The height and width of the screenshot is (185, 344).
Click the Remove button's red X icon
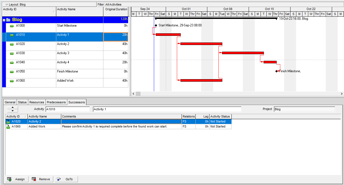(34, 179)
